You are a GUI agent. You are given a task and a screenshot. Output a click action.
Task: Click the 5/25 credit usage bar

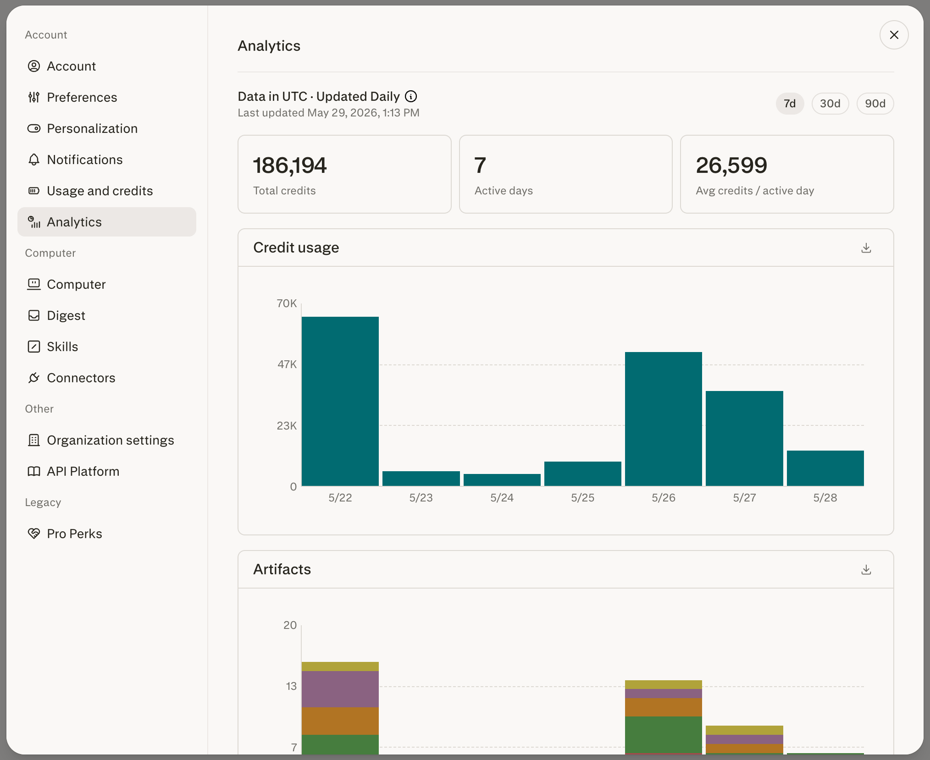[x=583, y=474]
